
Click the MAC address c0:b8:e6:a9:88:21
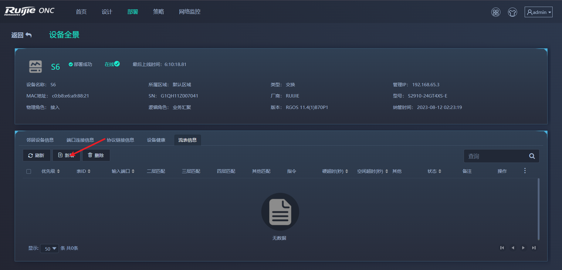[70, 96]
